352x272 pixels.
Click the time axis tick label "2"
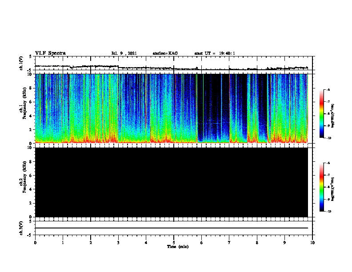[x=91, y=243]
